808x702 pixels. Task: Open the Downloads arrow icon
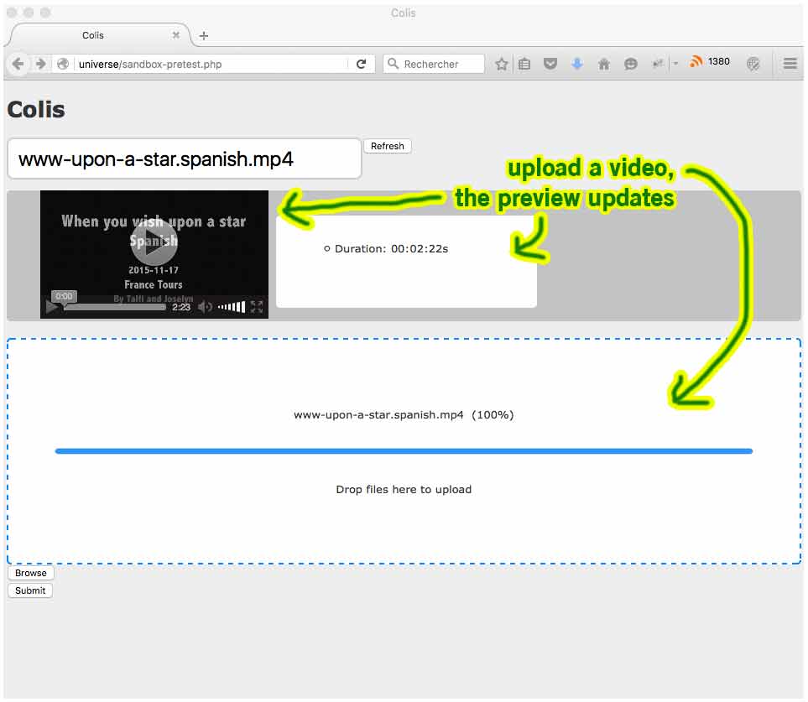[x=577, y=62]
